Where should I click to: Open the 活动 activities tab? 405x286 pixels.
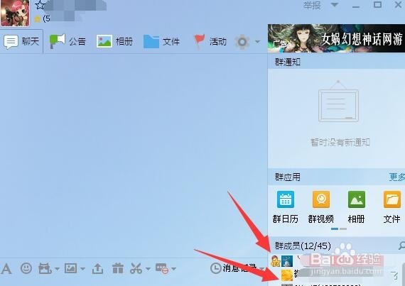pyautogui.click(x=210, y=42)
